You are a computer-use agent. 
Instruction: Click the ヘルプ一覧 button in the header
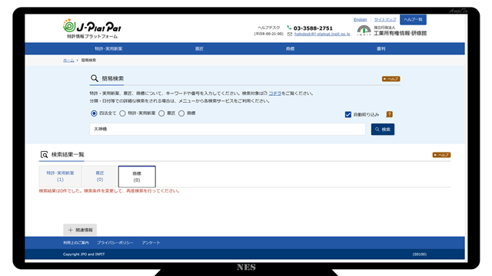pyautogui.click(x=413, y=19)
